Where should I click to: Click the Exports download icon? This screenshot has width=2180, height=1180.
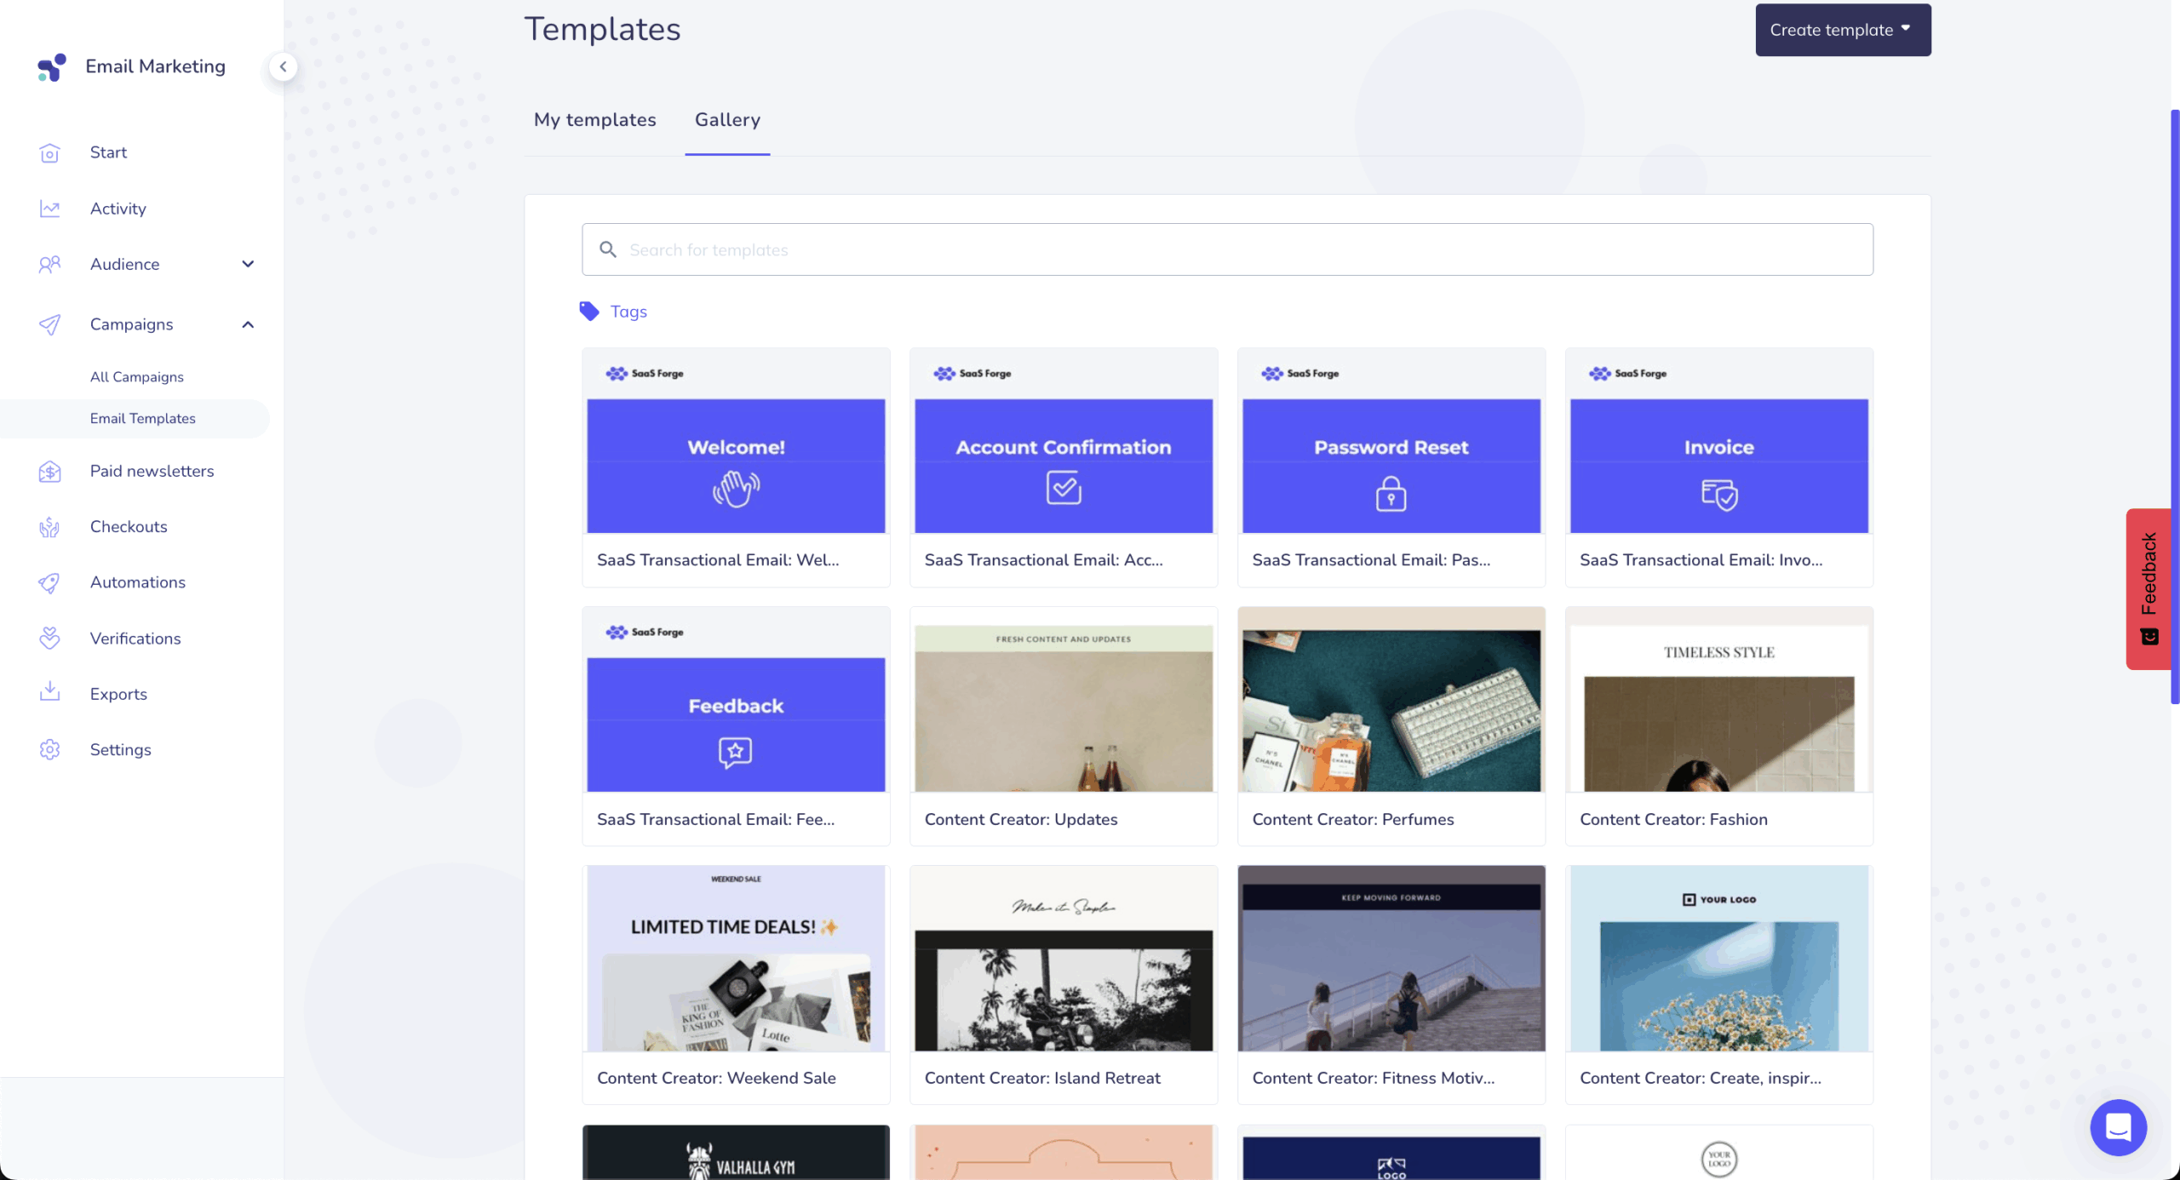coord(49,692)
